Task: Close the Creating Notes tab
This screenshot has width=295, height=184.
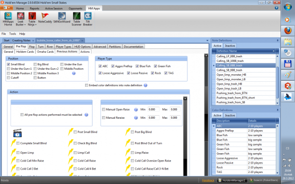Action: click(x=33, y=40)
